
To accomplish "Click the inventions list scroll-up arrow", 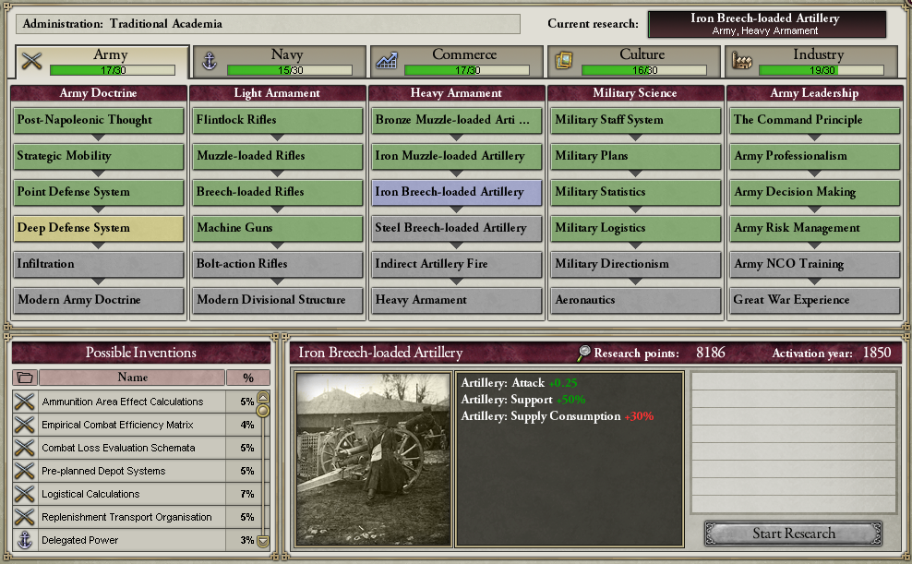I will click(x=263, y=397).
